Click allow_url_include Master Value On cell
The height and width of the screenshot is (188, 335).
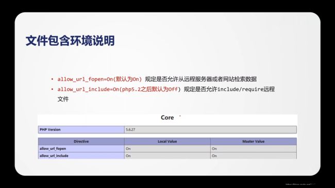[x=254, y=156]
